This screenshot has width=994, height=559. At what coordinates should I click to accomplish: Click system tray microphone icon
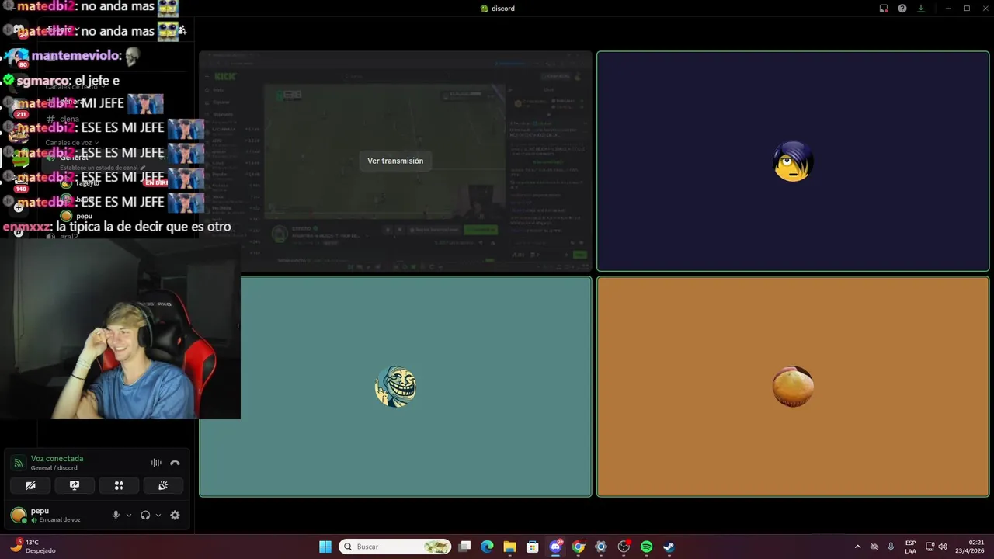(x=891, y=547)
